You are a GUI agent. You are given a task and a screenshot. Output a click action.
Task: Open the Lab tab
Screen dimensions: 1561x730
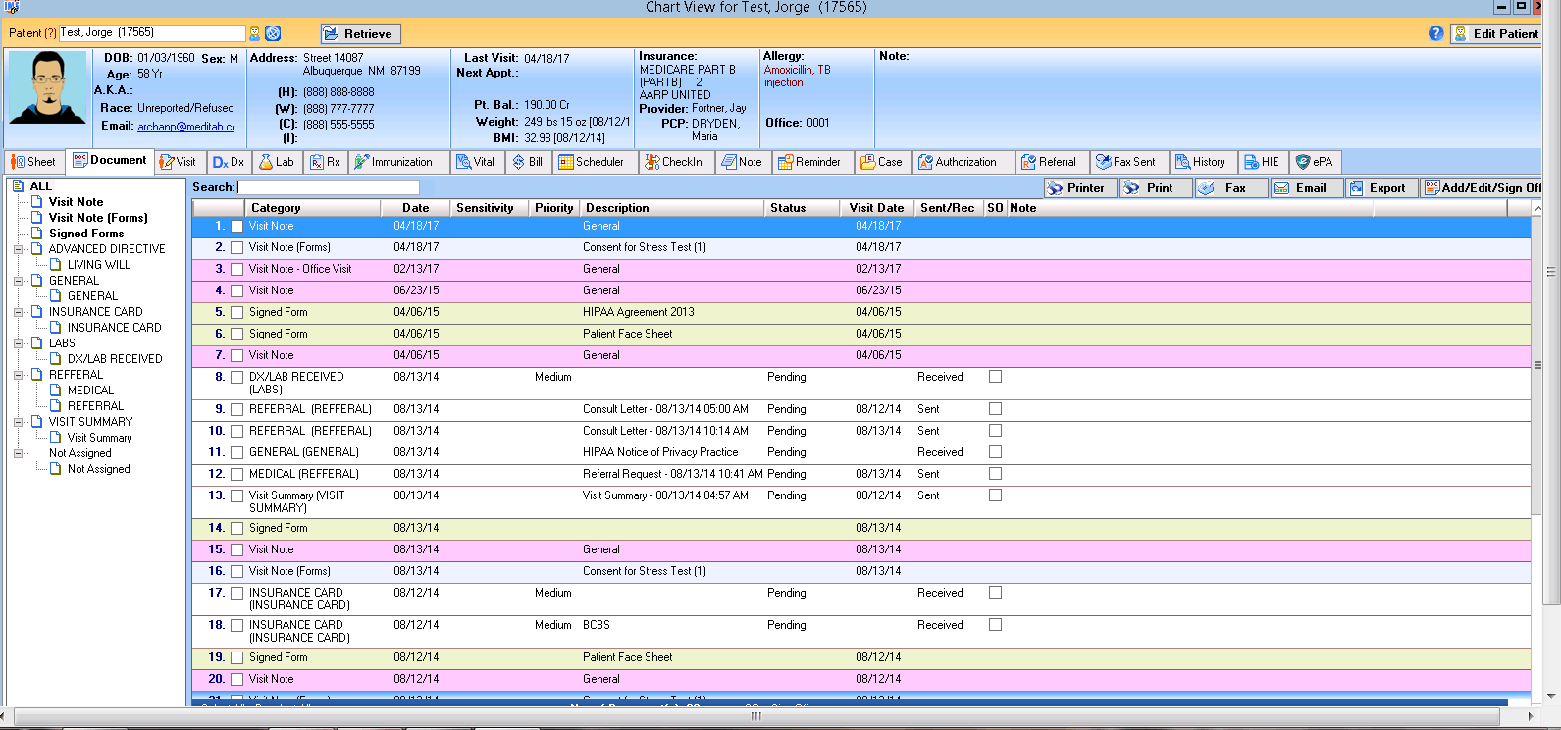click(x=277, y=162)
